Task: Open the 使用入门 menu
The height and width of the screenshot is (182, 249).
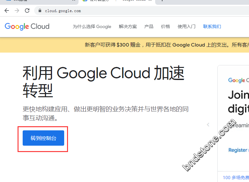Action: click(186, 26)
